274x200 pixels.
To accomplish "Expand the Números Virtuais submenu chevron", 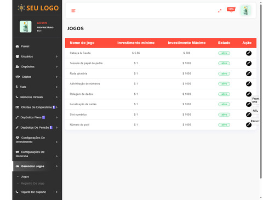I will click(x=57, y=97).
